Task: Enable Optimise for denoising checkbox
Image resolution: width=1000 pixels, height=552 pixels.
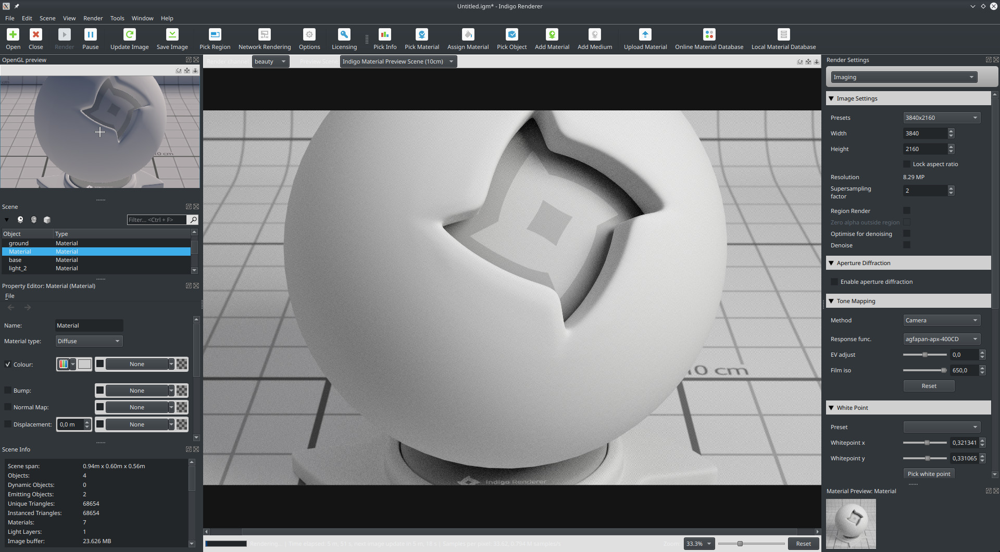Action: coord(907,234)
